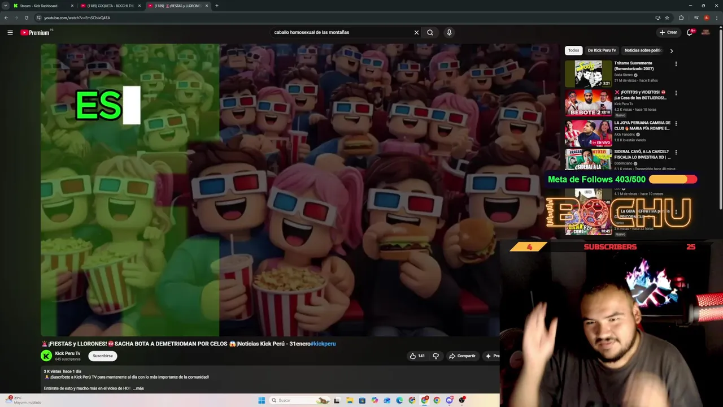
Task: Close the Stream - Kick Dashboard tab
Action: [72, 6]
